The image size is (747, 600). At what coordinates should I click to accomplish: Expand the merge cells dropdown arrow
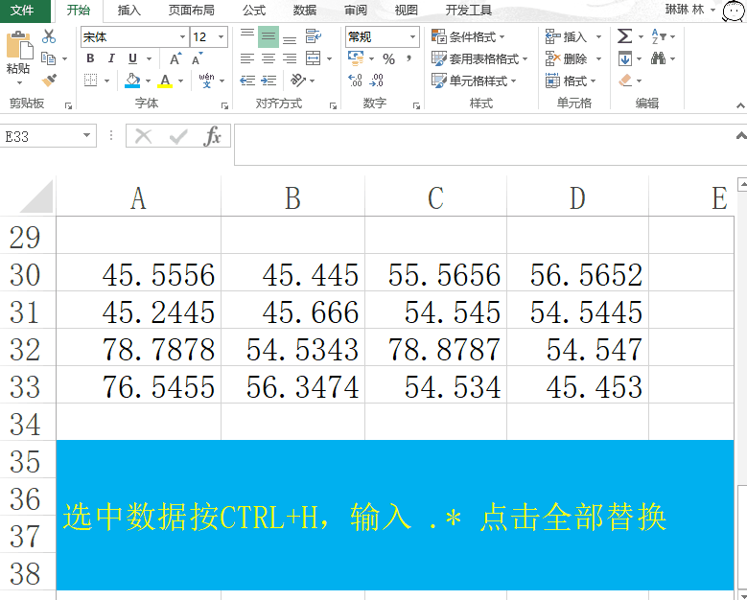click(329, 59)
